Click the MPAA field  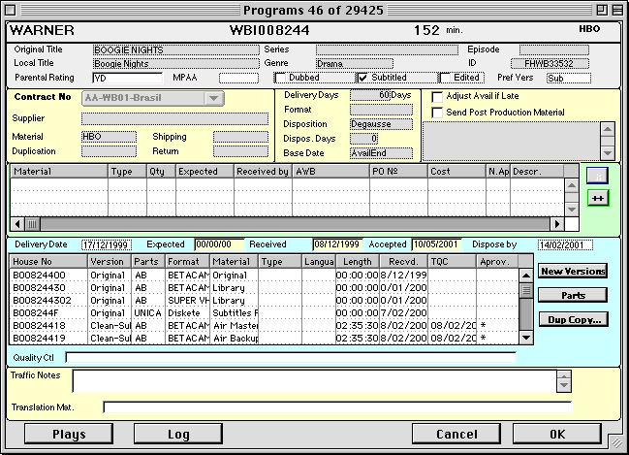tap(238, 78)
